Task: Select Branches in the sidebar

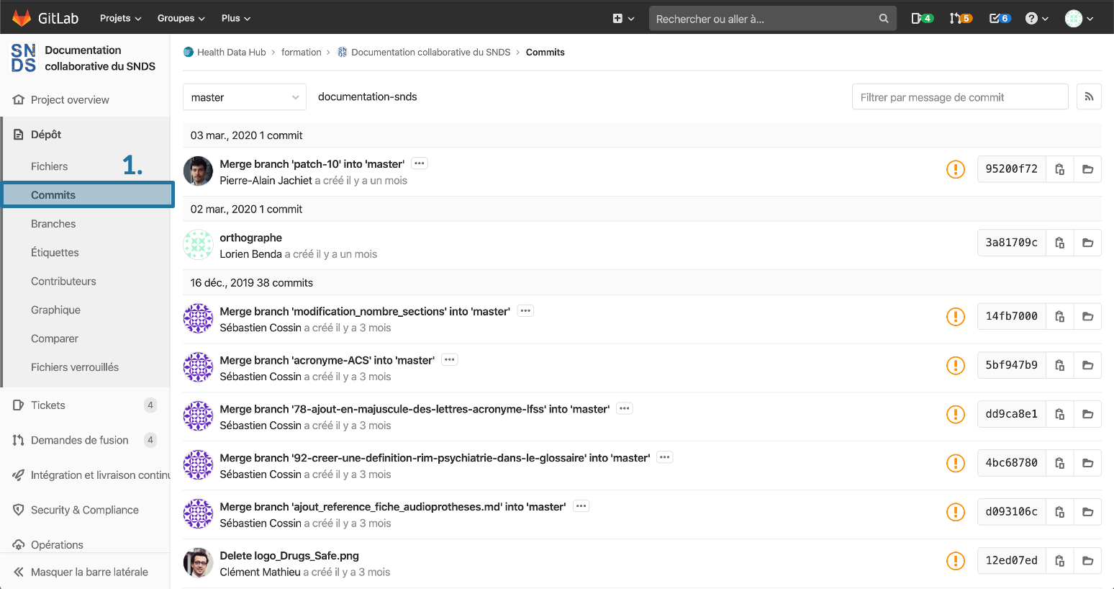Action: 53,224
